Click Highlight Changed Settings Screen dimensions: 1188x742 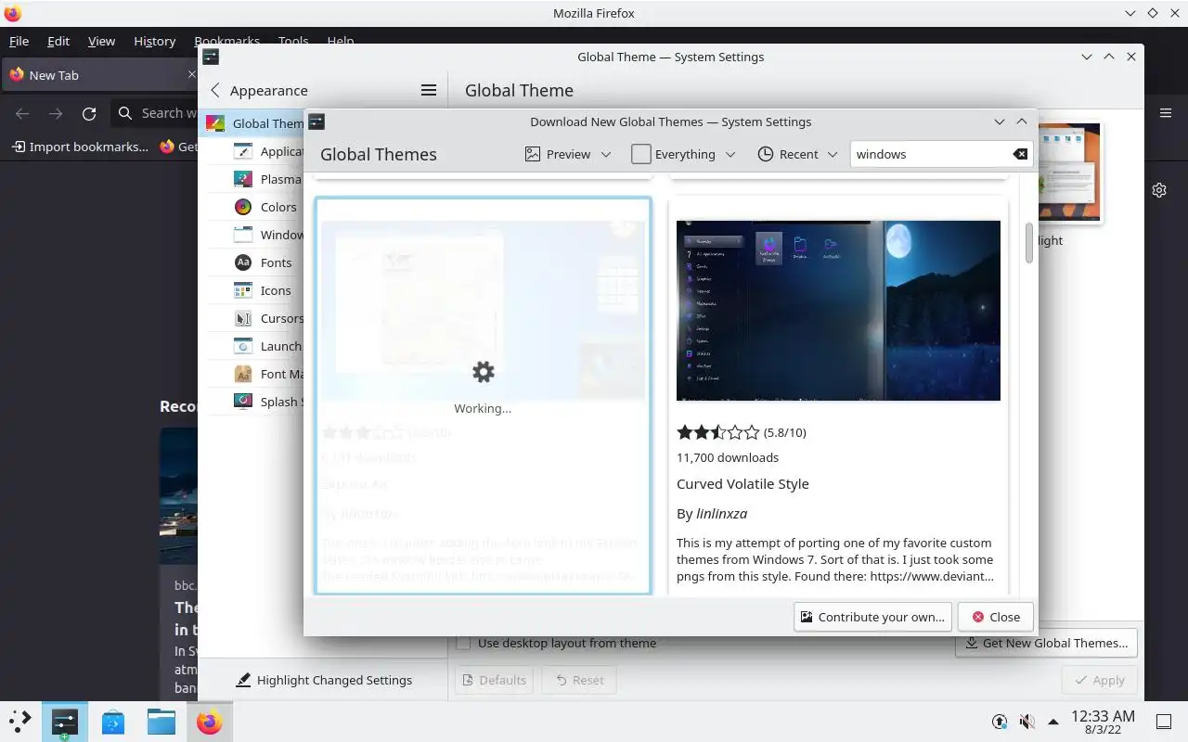point(323,680)
